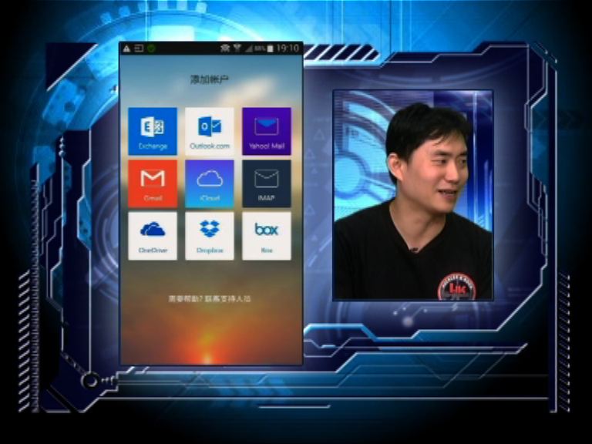Tap the Box storage tile
592x444 pixels.
(267, 236)
